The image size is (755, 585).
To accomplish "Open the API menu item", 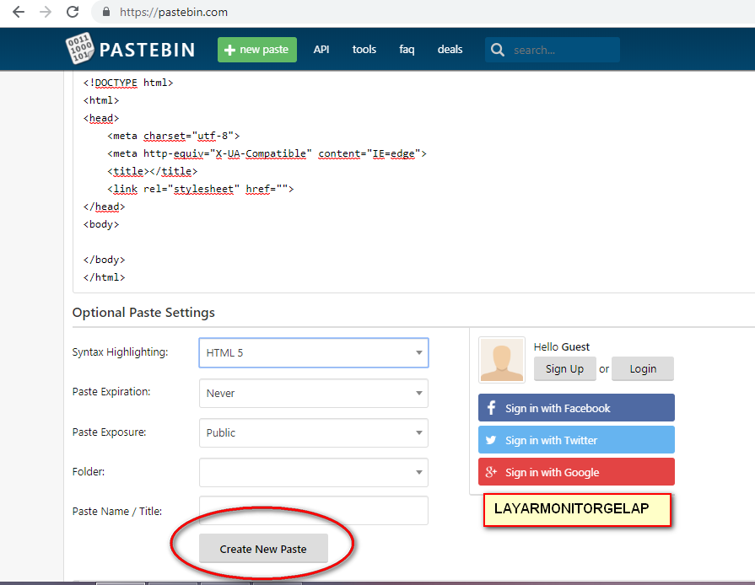I will pos(321,50).
